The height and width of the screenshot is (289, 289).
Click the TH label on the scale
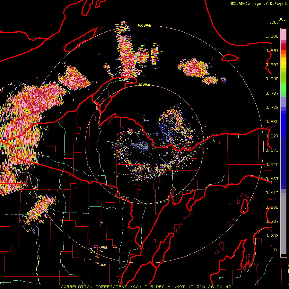click(276, 250)
